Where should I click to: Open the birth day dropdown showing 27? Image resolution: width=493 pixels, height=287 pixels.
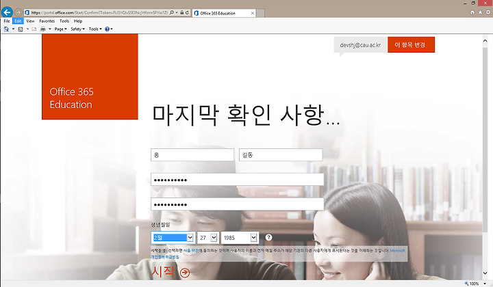click(x=208, y=238)
